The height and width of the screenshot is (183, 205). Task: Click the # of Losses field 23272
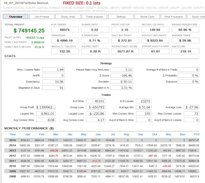coord(143,101)
